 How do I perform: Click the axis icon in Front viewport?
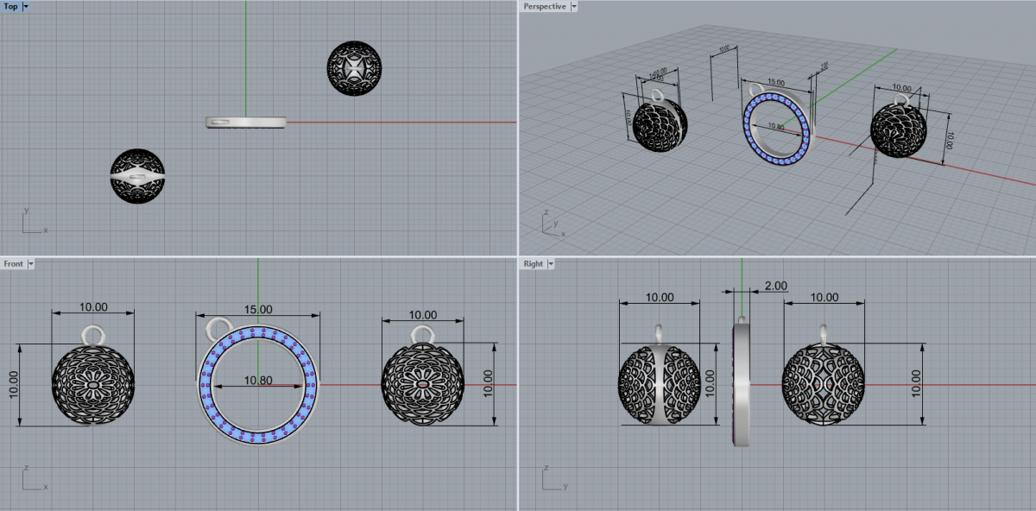(x=33, y=480)
